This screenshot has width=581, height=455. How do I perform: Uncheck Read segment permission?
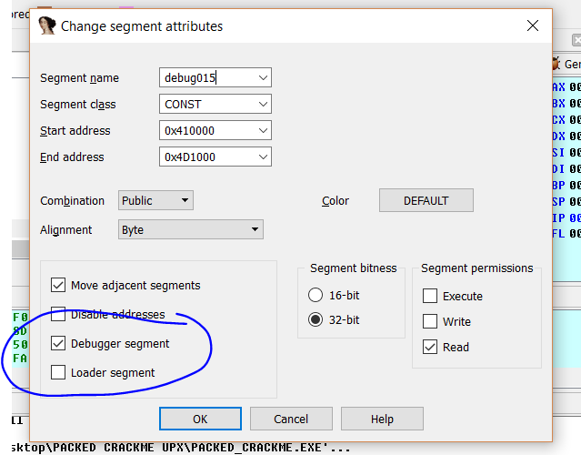[430, 347]
